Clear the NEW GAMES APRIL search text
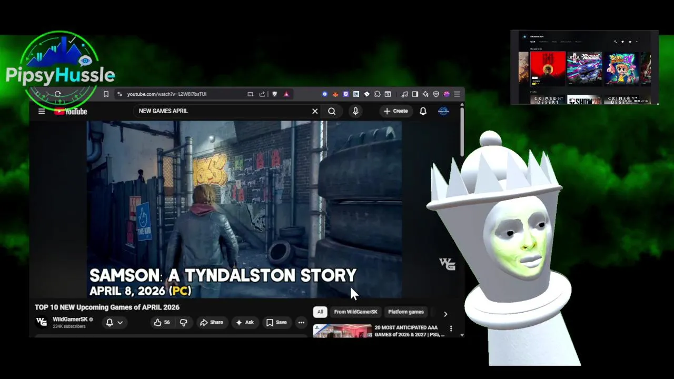674x379 pixels. (x=315, y=111)
